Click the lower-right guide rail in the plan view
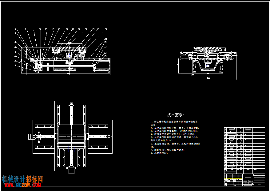This screenshot has width=270, height=191. click(x=98, y=147)
